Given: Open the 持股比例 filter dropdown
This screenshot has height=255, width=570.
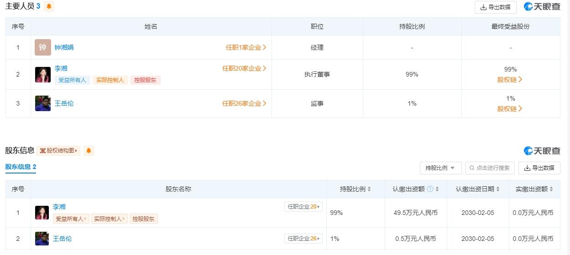Looking at the screenshot, I should 440,168.
